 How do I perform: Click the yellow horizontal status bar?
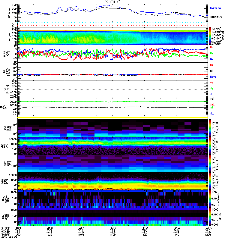[112, 118]
